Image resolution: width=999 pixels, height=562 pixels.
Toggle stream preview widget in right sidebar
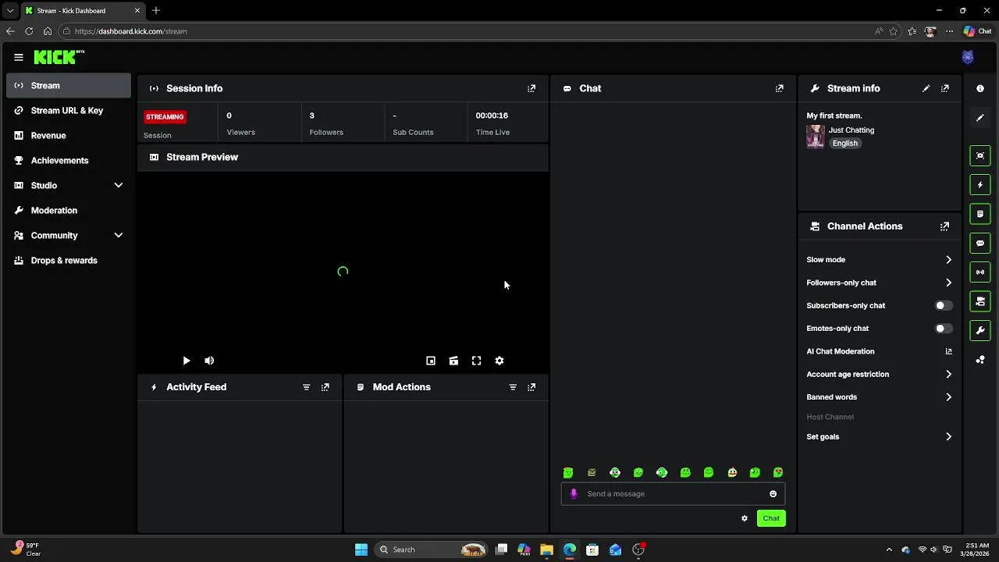click(980, 155)
